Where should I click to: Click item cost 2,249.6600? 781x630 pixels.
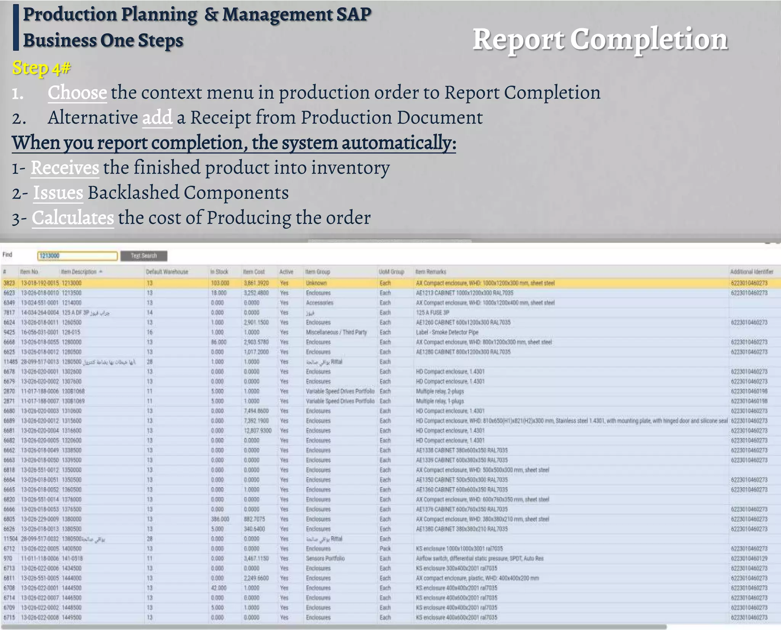click(256, 578)
